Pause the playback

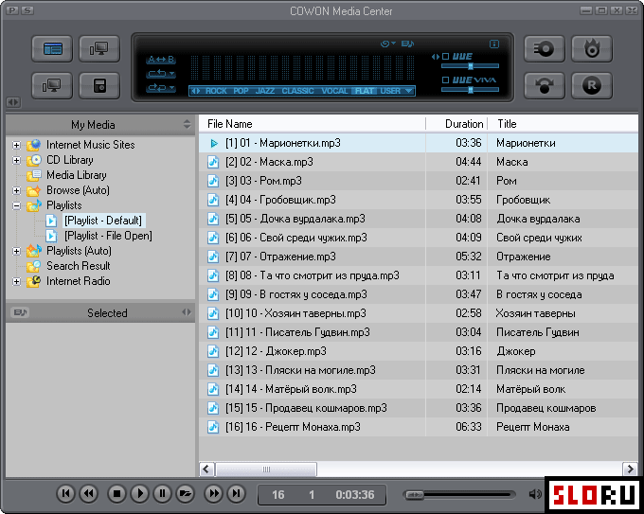coord(162,493)
